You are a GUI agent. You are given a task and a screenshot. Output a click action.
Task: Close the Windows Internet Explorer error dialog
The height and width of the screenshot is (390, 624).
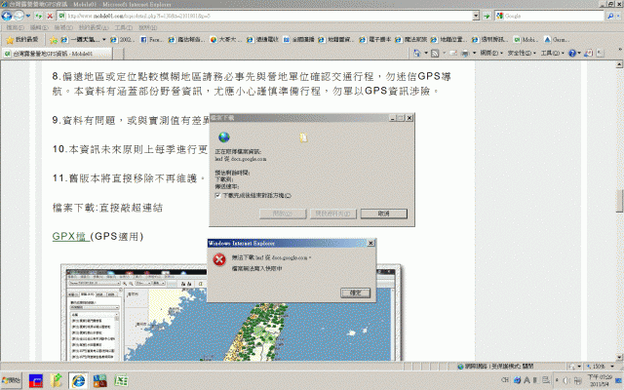(x=370, y=243)
